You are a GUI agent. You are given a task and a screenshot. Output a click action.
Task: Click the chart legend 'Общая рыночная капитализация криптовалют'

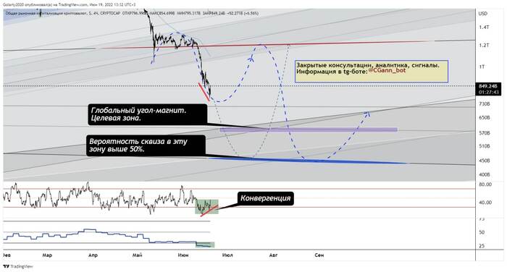coord(46,14)
